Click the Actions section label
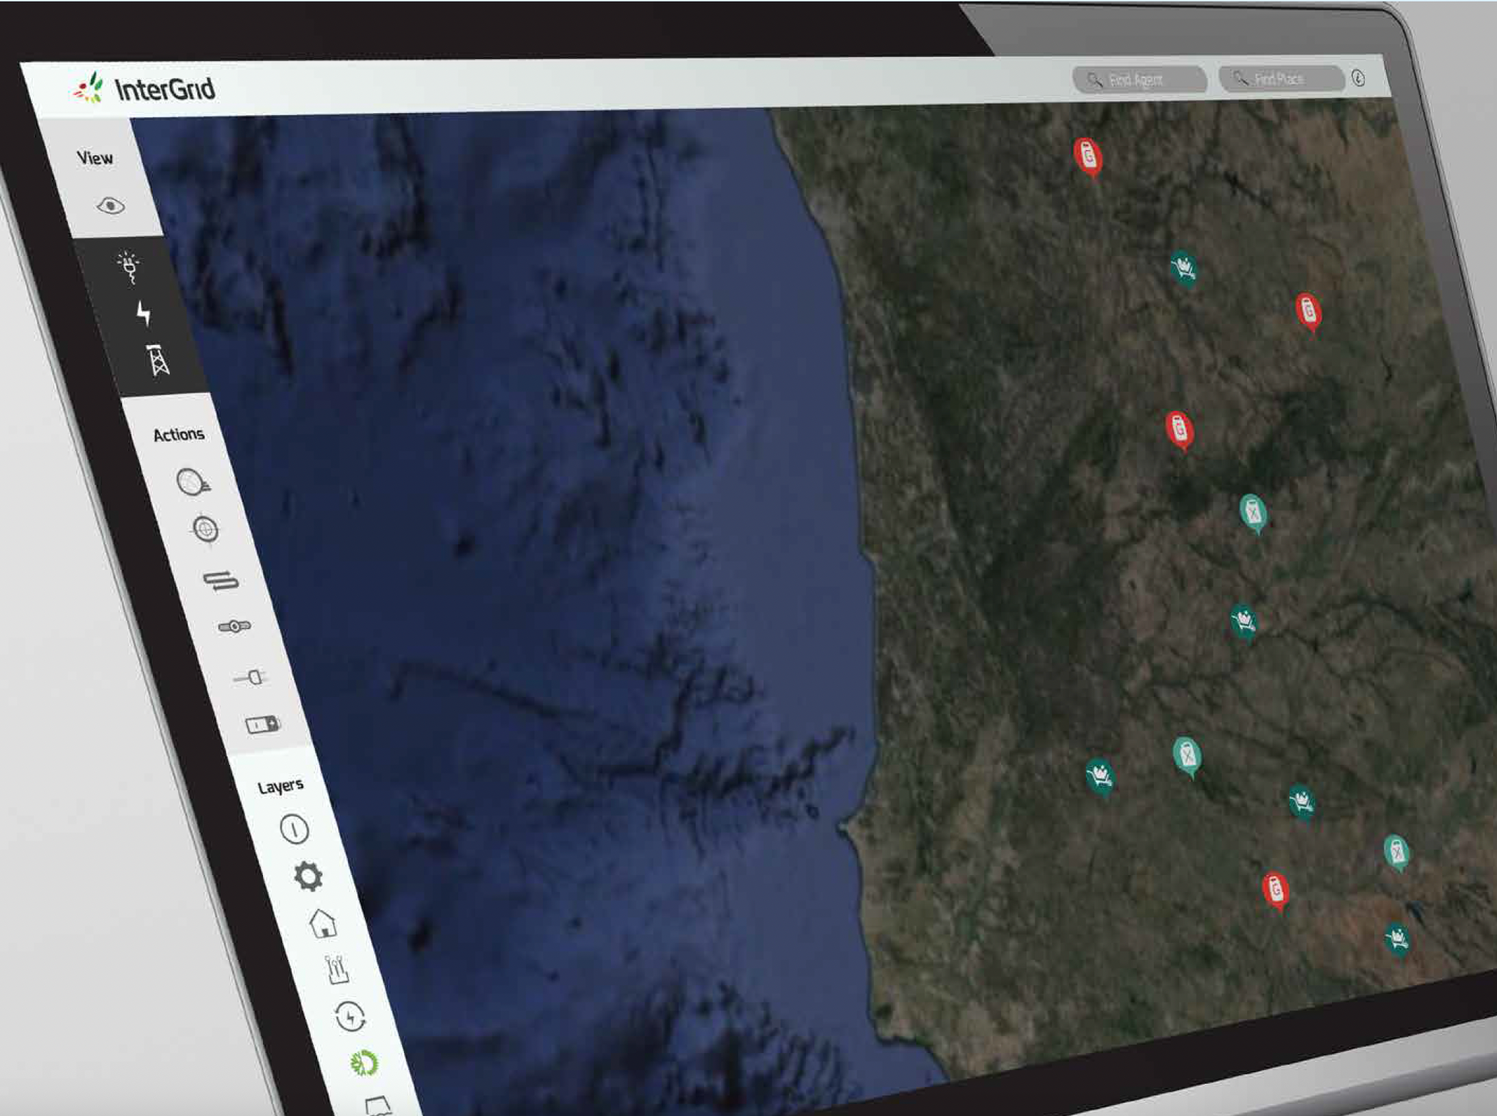This screenshot has height=1116, width=1497. [179, 435]
